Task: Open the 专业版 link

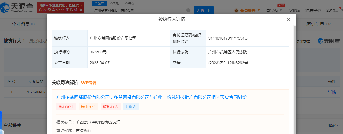Action: 294,10
